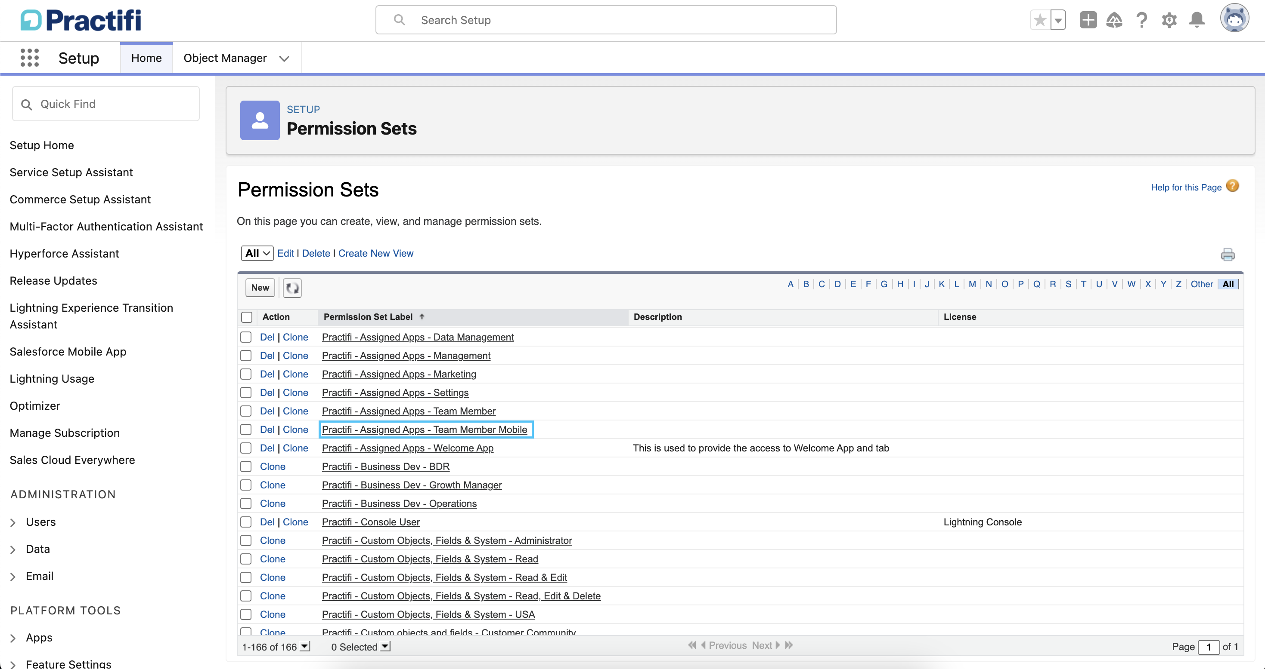Expand Feature Settings in sidebar
Image resolution: width=1265 pixels, height=669 pixels.
point(13,664)
